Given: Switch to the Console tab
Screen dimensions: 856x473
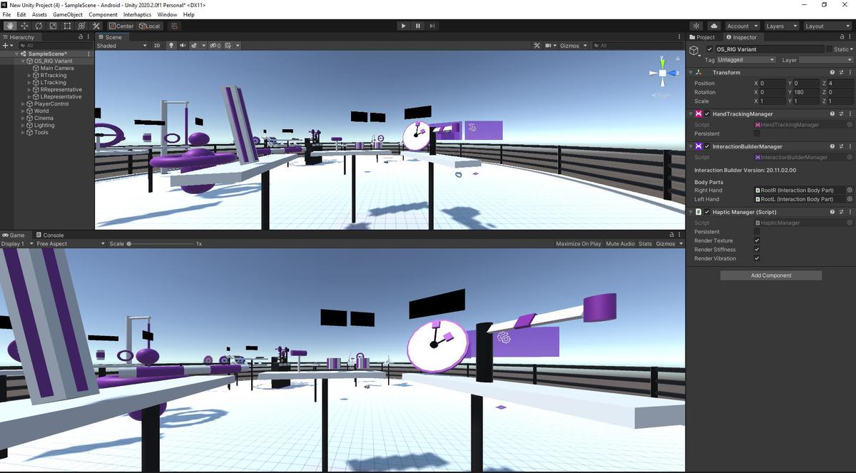Looking at the screenshot, I should 53,234.
